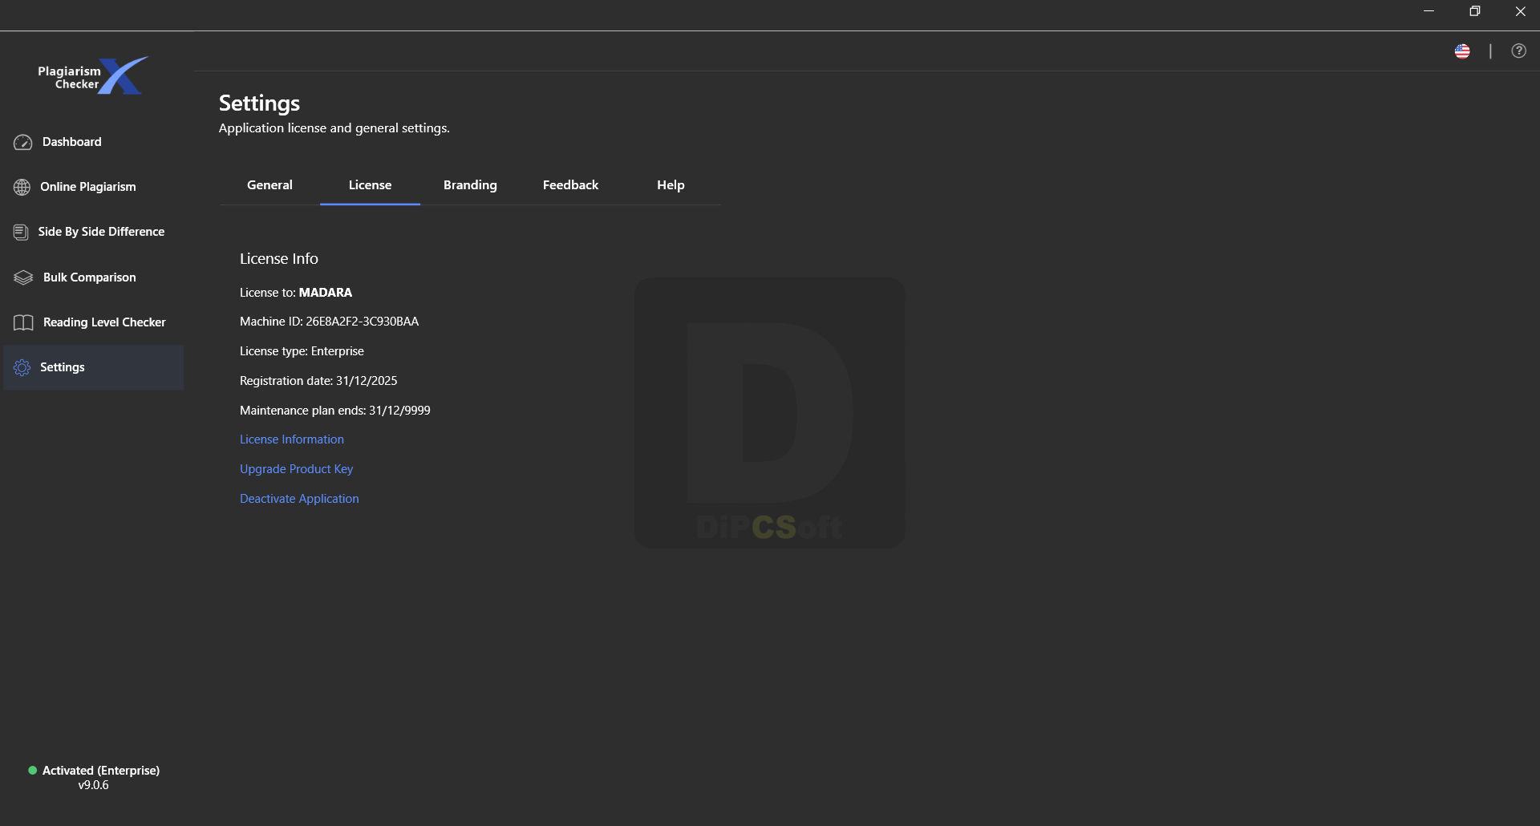1540x826 pixels.
Task: Click Maintenance plan ends: 31/12/9999 text
Action: [334, 411]
